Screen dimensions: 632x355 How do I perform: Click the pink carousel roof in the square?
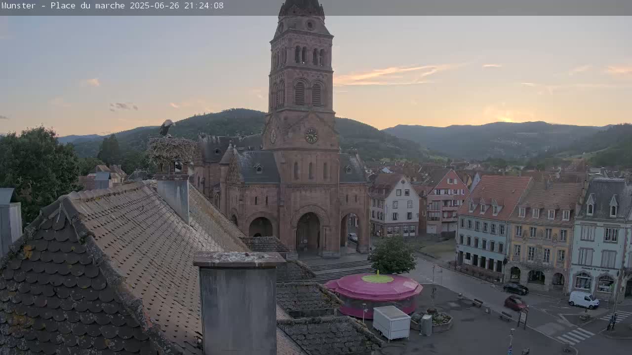pos(374,287)
